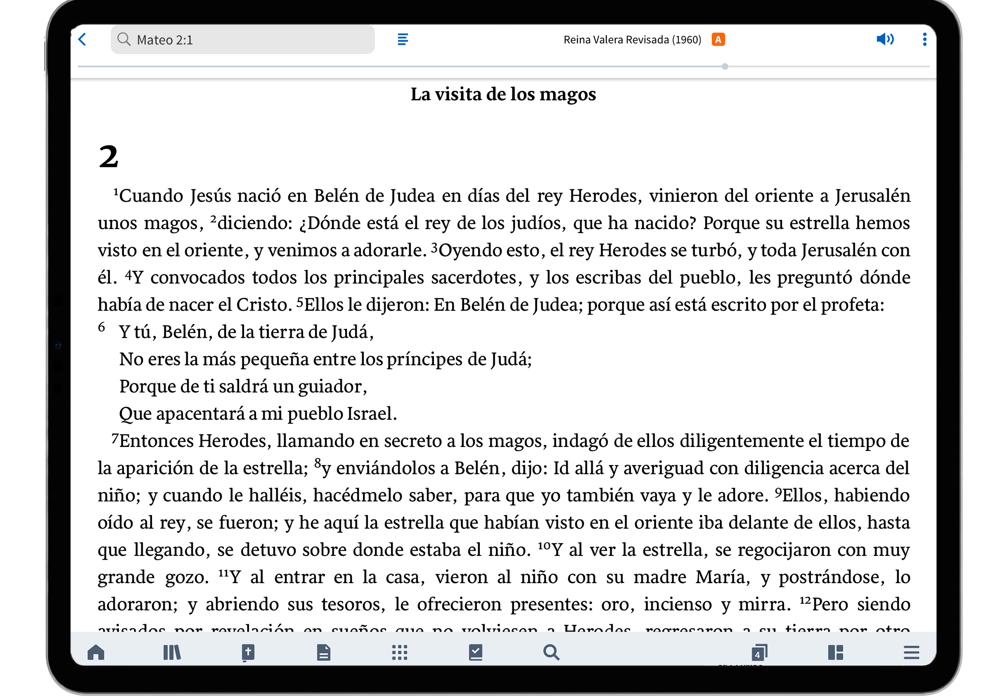Open the checklist reading plan icon
The height and width of the screenshot is (696, 1002).
(x=475, y=652)
